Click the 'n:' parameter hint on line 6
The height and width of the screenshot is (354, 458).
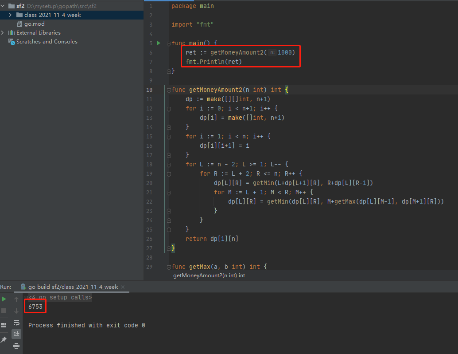point(272,53)
